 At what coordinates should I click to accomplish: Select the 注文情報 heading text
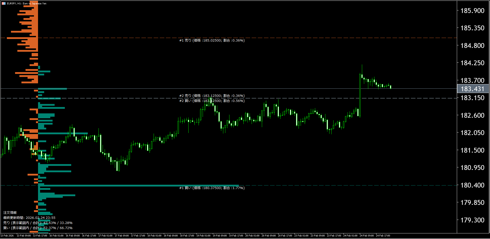tap(10, 213)
